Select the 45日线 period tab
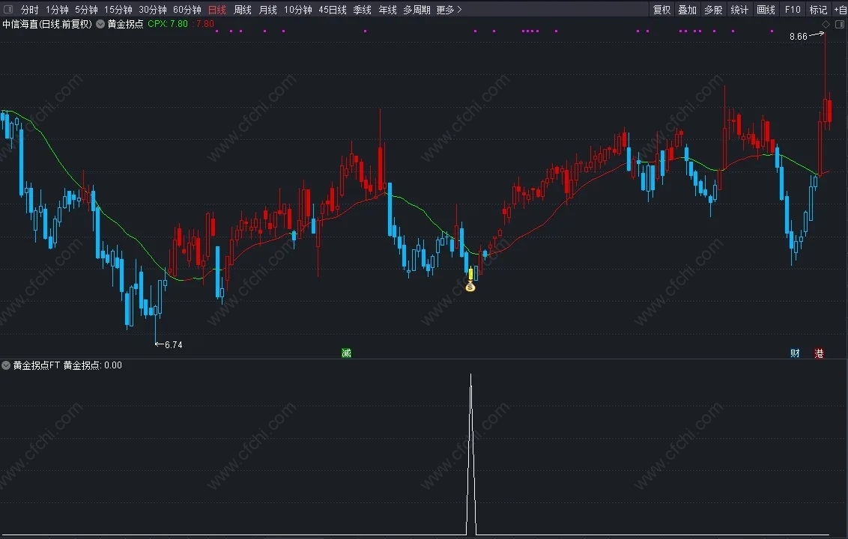 click(332, 10)
